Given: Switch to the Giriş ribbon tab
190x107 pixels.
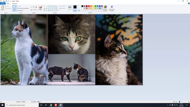Looking at the screenshot, I should [x=8, y=3].
